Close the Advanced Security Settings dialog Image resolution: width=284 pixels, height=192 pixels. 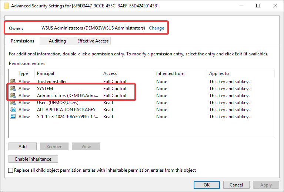[x=275, y=6]
